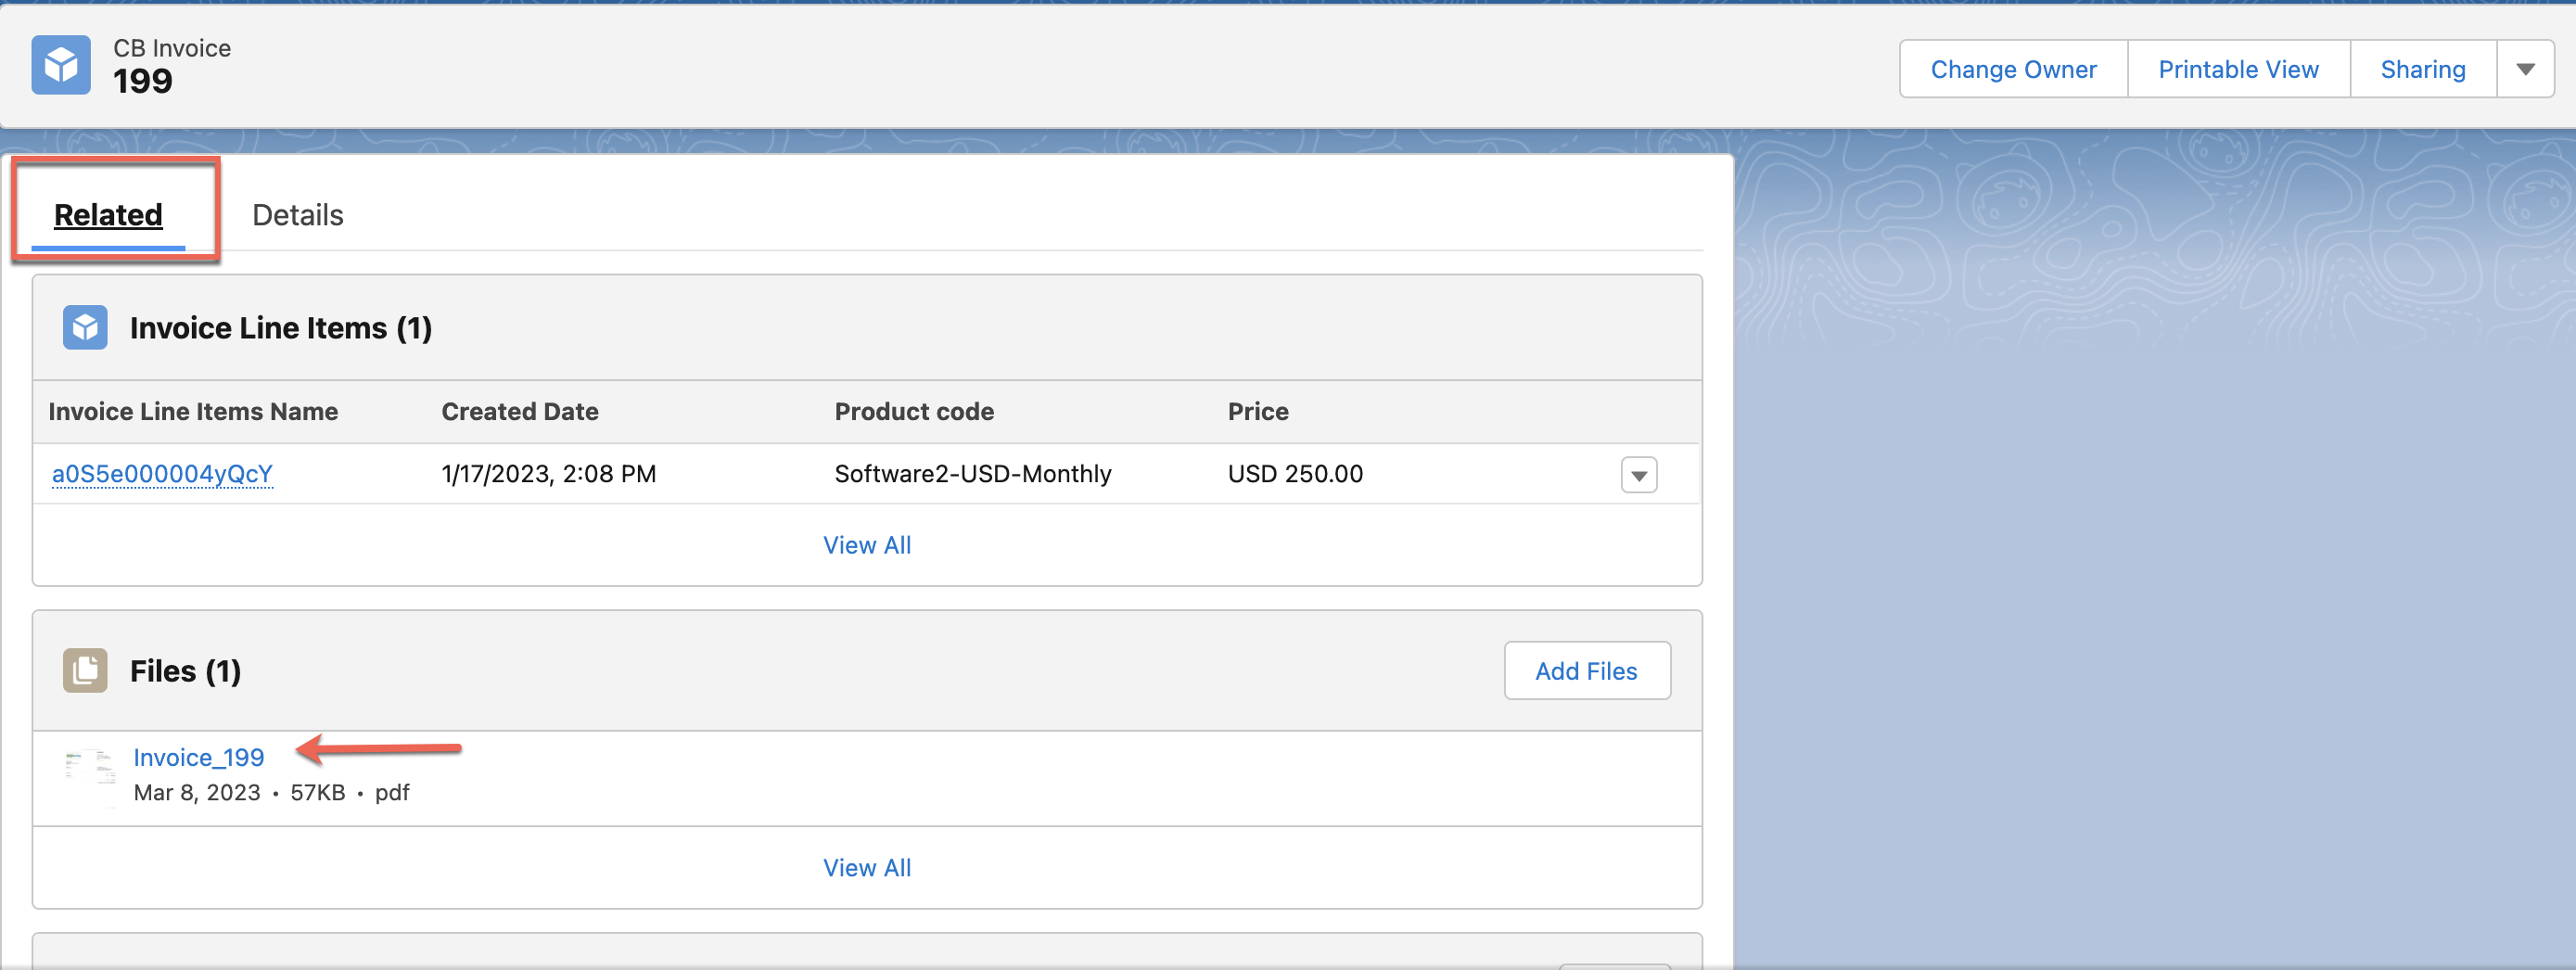Image resolution: width=2576 pixels, height=970 pixels.
Task: View All under Files section
Action: 866,867
